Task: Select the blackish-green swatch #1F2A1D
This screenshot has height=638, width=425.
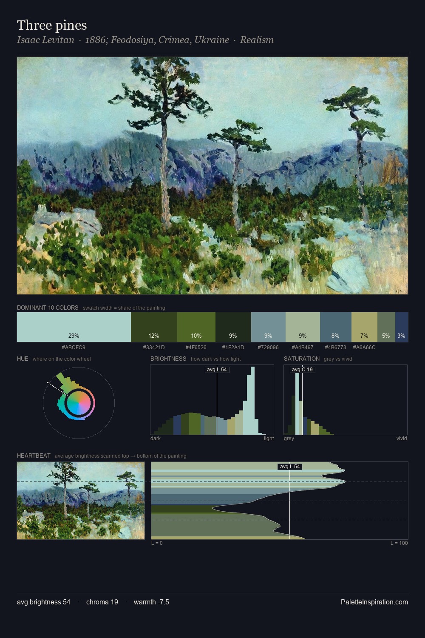Action: click(233, 327)
